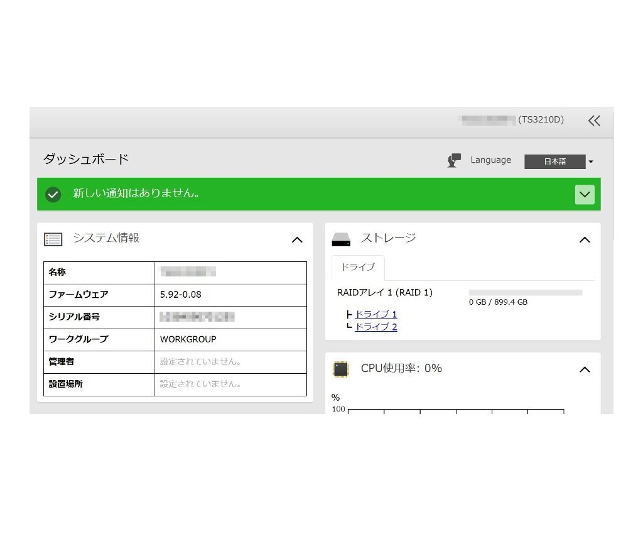The height and width of the screenshot is (534, 643).
Task: Click the 新しい通知はありません message
Action: [x=136, y=193]
